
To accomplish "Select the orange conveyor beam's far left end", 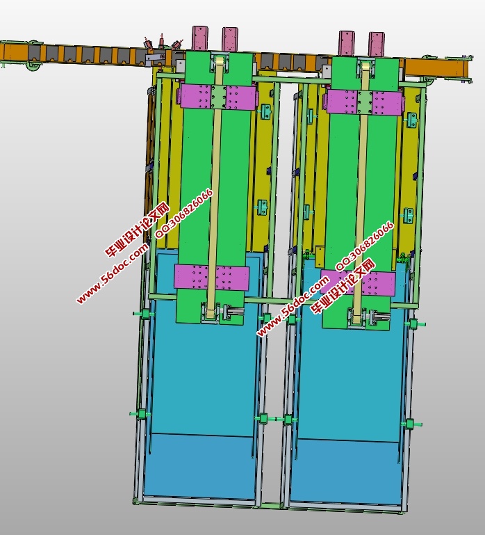I will [x=14, y=52].
